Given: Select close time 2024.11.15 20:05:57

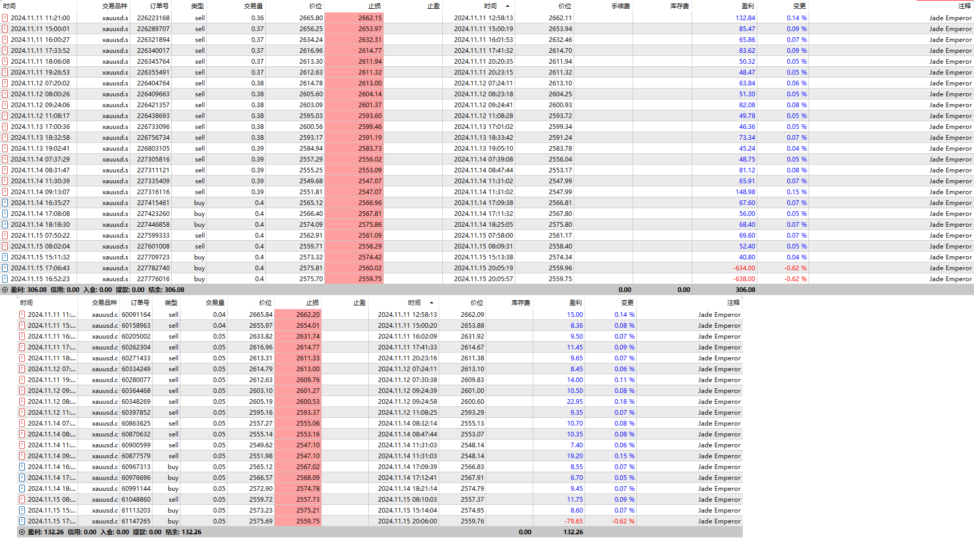Looking at the screenshot, I should click(x=484, y=279).
